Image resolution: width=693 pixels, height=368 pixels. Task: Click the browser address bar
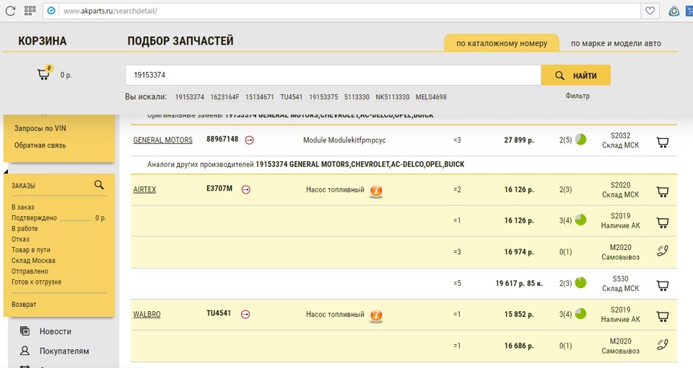341,11
